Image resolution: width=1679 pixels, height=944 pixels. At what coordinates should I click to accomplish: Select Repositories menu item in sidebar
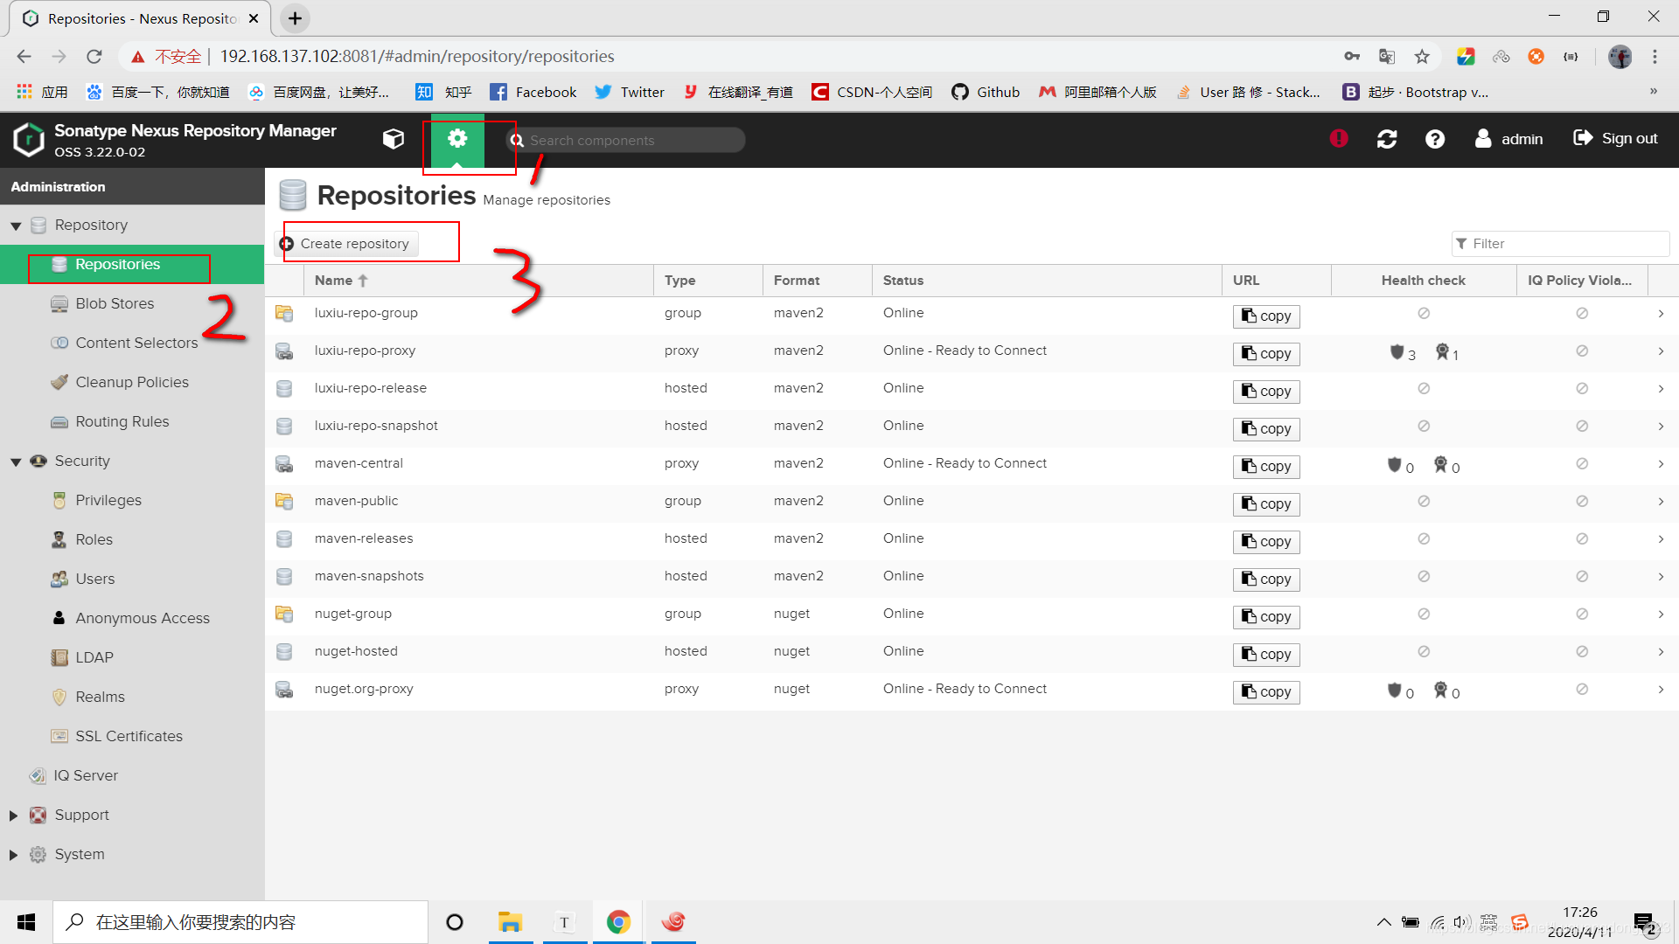click(118, 264)
